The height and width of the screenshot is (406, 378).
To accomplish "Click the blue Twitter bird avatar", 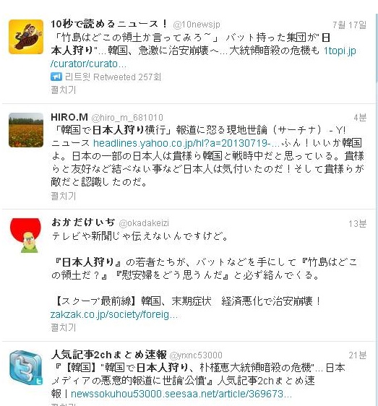I will [26, 368].
